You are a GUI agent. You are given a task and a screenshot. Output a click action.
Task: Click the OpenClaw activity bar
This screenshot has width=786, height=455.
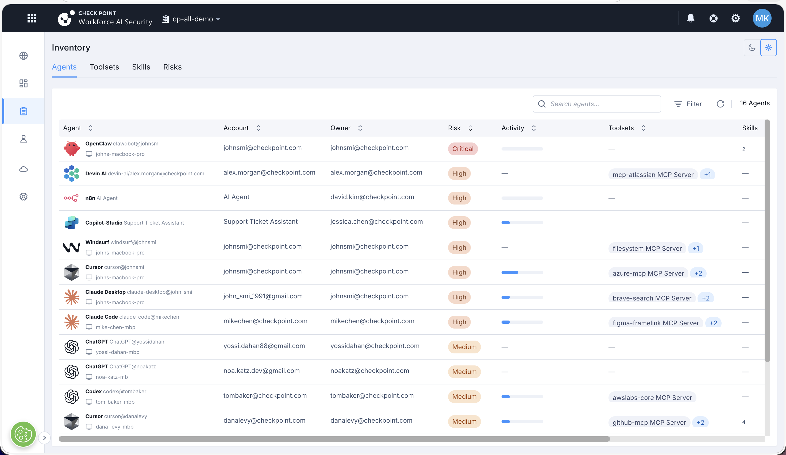[x=522, y=149]
